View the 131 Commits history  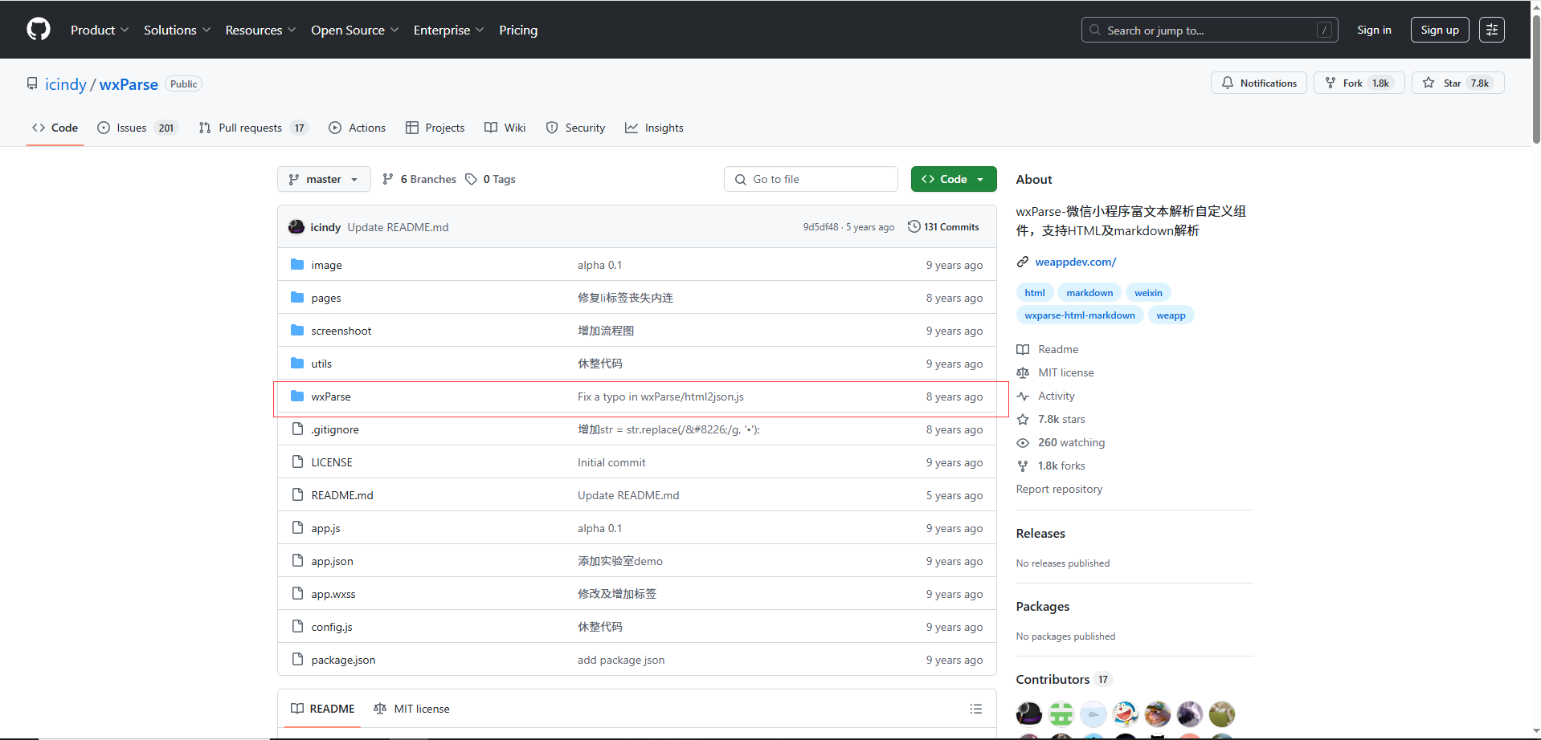[x=943, y=227]
